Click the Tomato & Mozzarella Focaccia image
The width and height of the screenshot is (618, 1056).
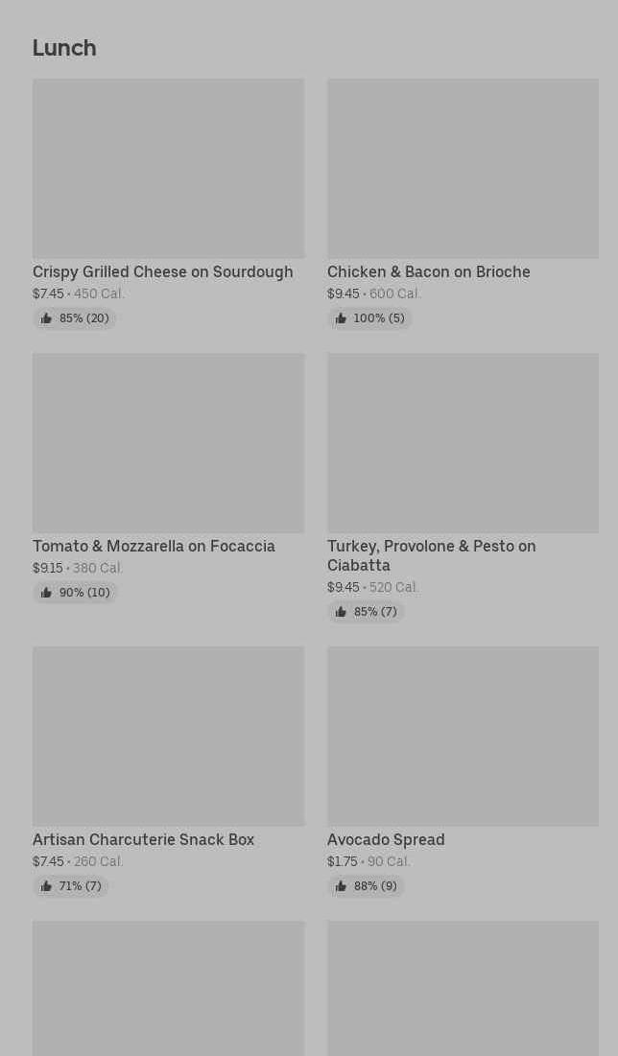(168, 443)
